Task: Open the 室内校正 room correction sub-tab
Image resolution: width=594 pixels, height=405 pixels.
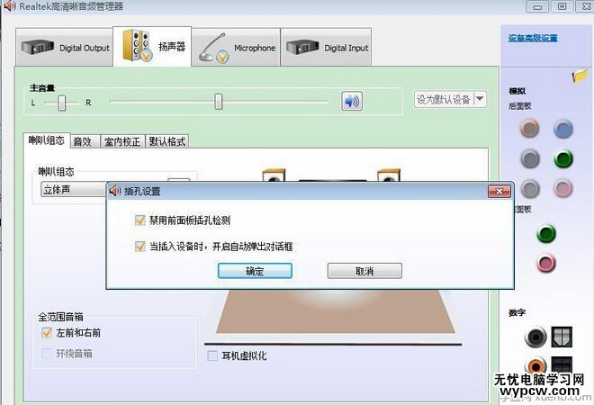Action: tap(122, 141)
